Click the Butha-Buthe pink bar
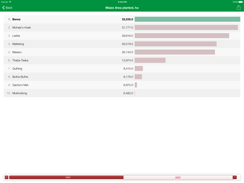Viewport: 244px width, 183px height. click(x=138, y=77)
